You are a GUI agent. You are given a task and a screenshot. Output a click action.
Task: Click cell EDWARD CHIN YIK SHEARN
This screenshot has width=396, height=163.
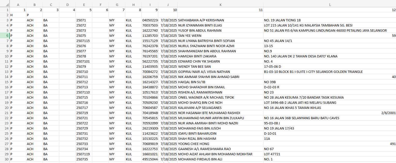coord(220,61)
